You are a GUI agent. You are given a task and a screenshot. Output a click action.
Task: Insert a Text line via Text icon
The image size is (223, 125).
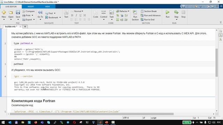[66, 12]
